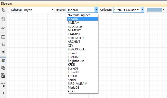Select infinidb from the list
Image resolution: width=167 pixels, height=98 pixels.
[x=83, y=53]
